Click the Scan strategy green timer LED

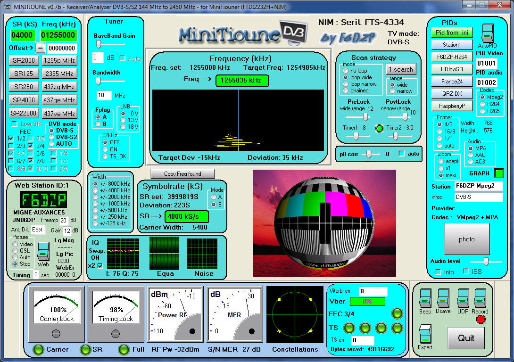pyautogui.click(x=379, y=128)
